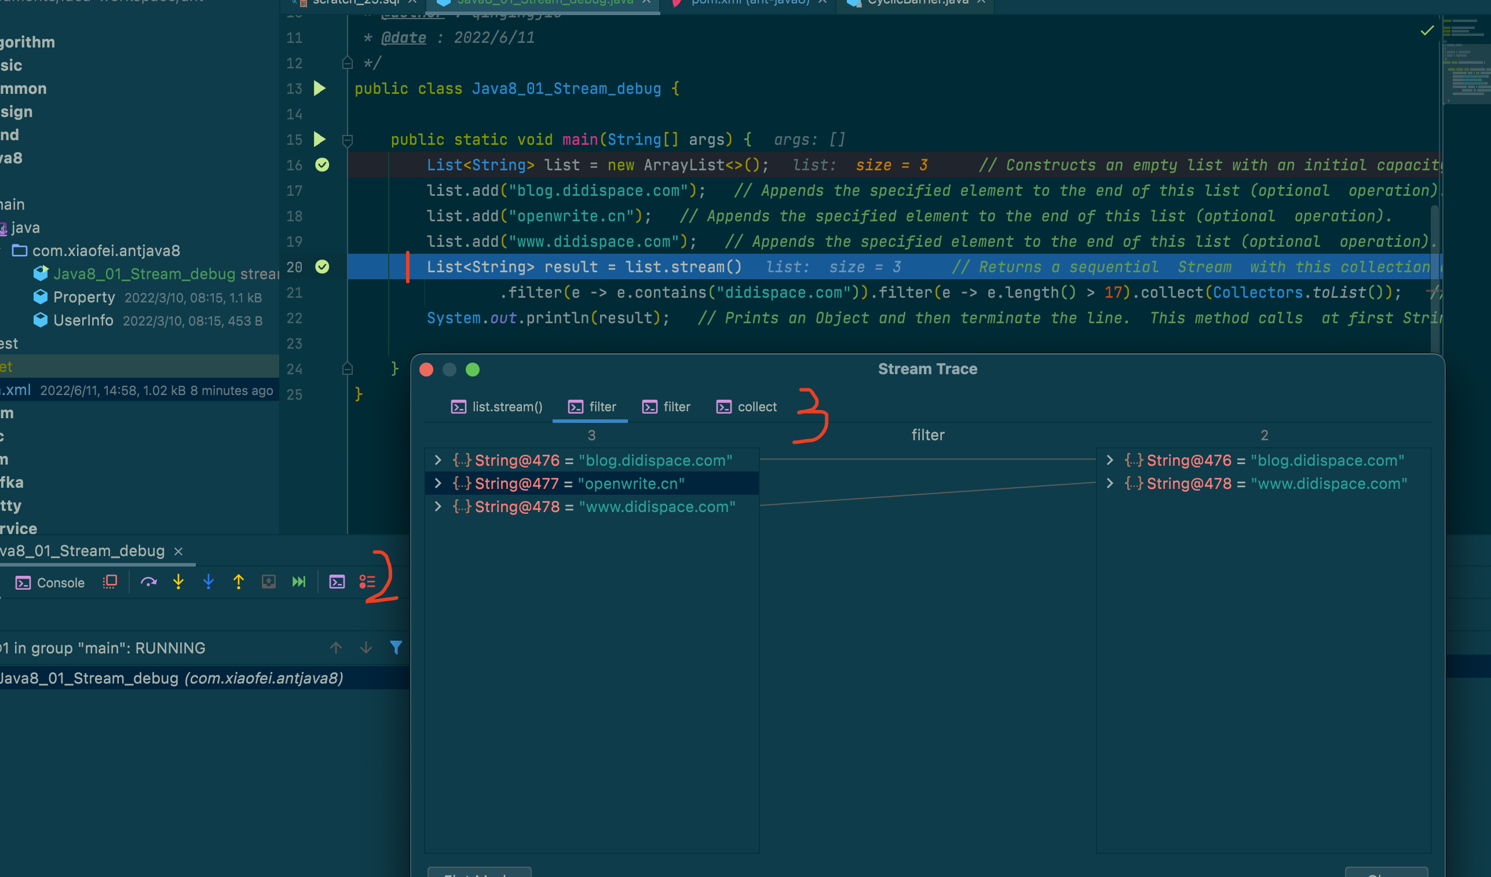Viewport: 1491px width, 877px height.
Task: Click the blue Force Step Into icon
Action: [x=209, y=582]
